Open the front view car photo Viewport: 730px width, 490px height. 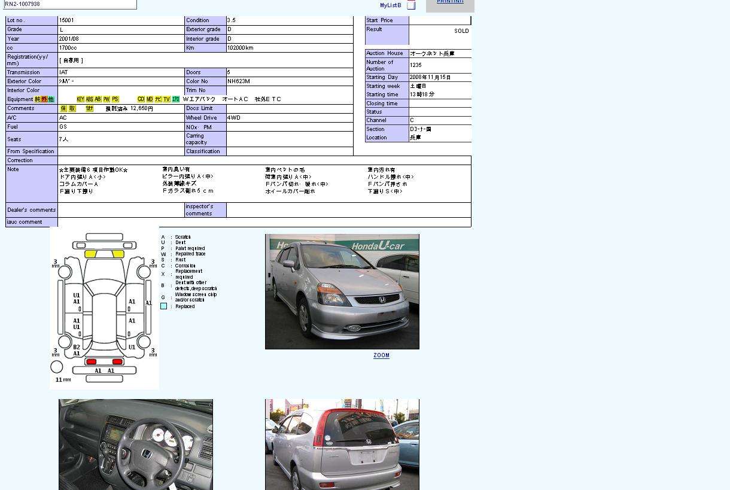click(342, 291)
